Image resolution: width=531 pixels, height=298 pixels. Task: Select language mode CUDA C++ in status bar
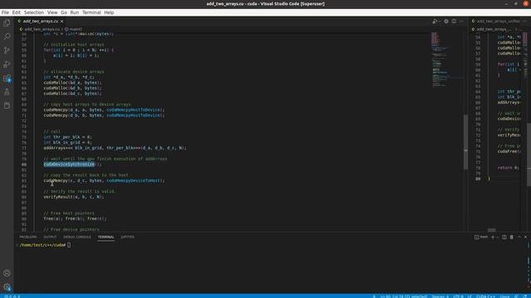(x=485, y=296)
